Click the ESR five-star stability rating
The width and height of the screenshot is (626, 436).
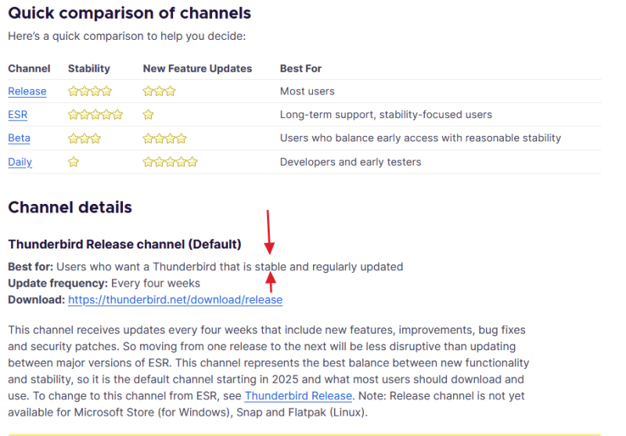point(95,115)
